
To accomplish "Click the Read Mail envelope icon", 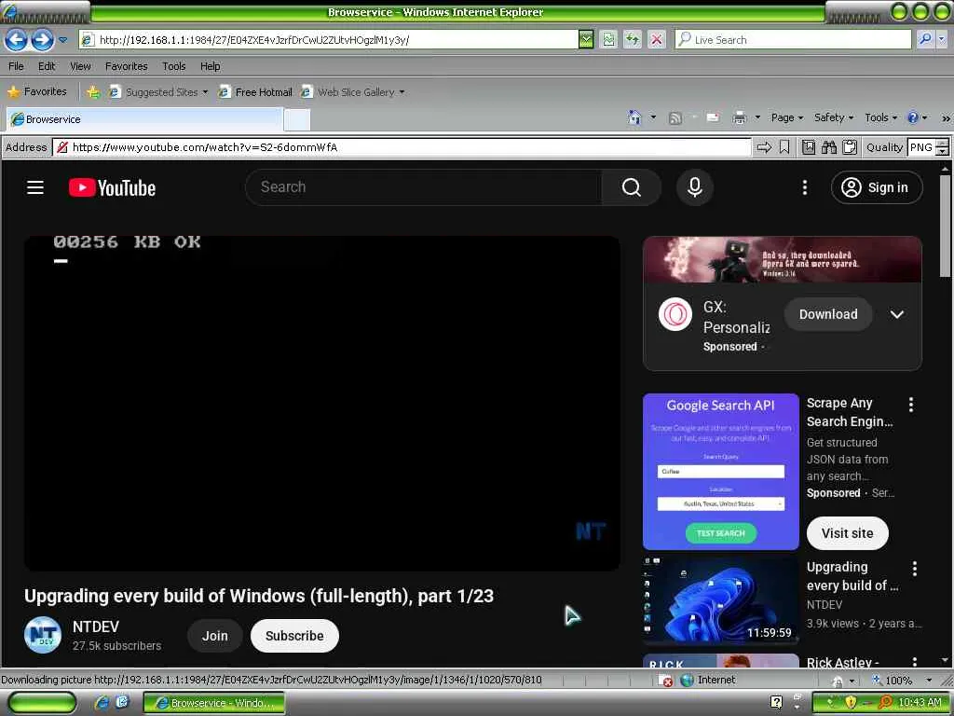I will [713, 117].
